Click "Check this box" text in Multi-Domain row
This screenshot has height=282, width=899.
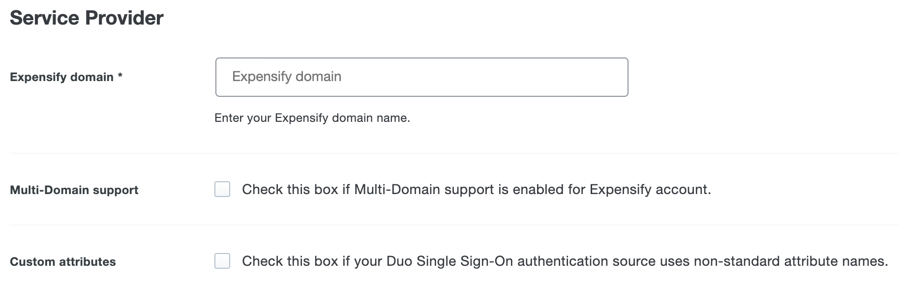290,190
